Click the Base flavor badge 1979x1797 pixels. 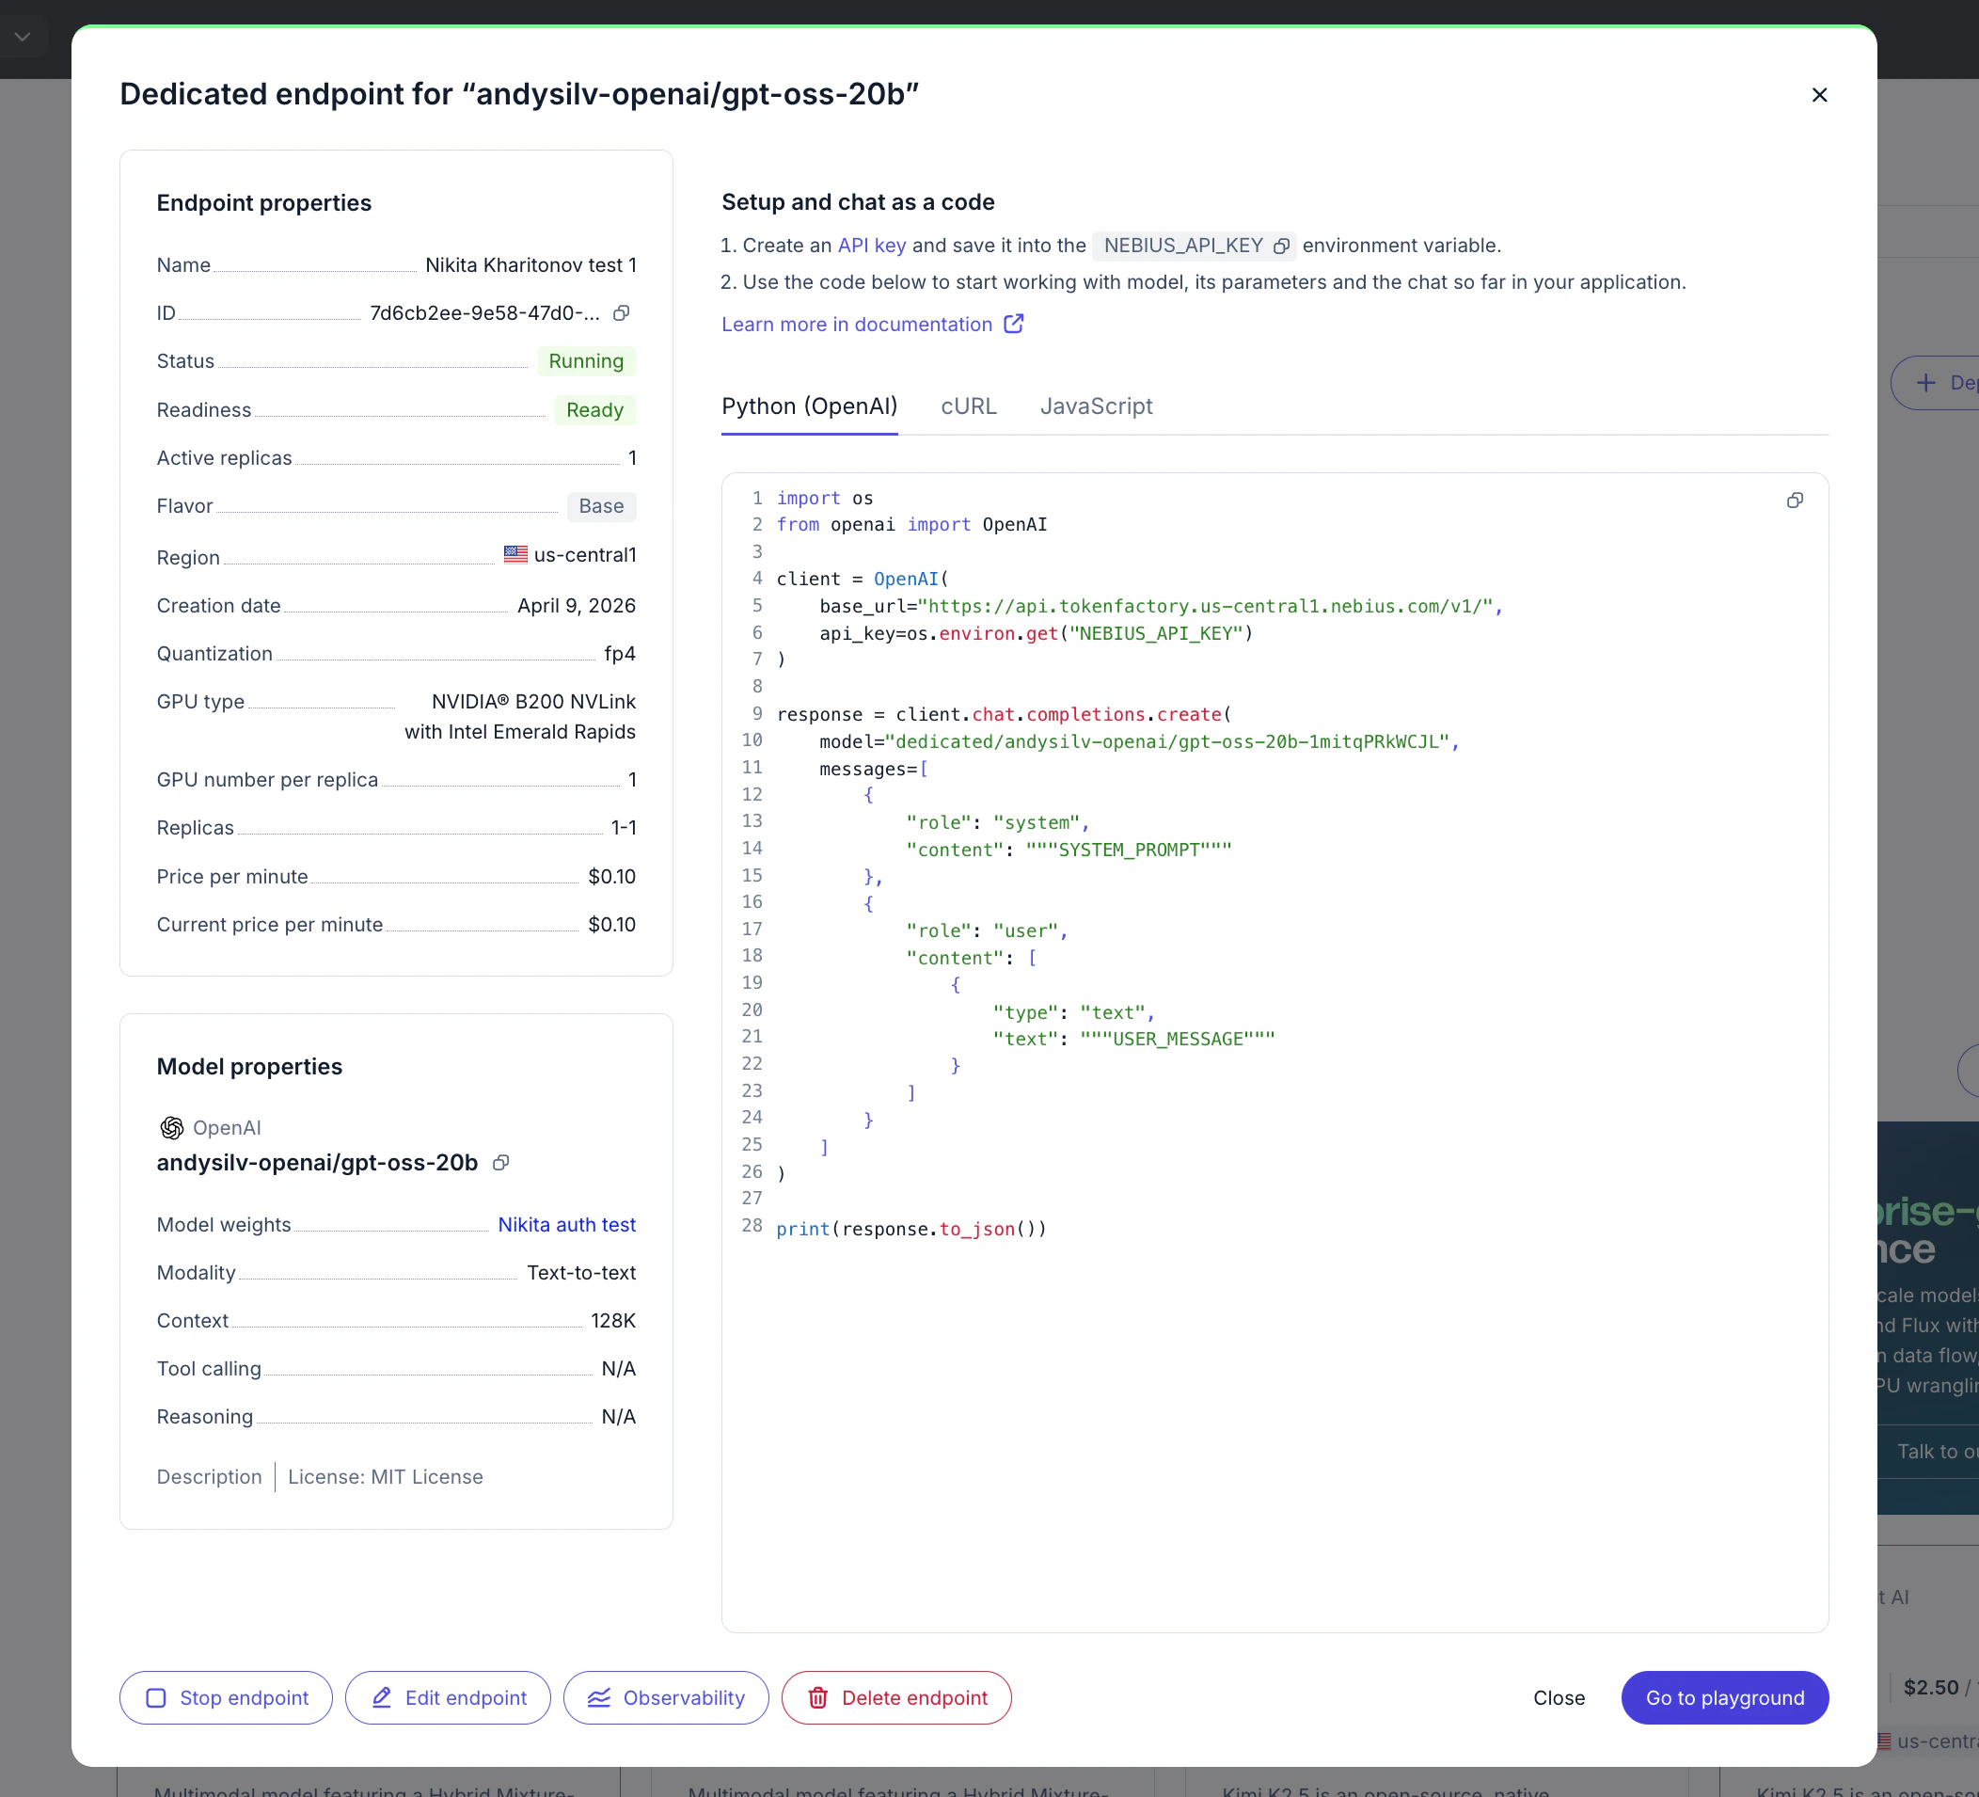click(x=602, y=507)
